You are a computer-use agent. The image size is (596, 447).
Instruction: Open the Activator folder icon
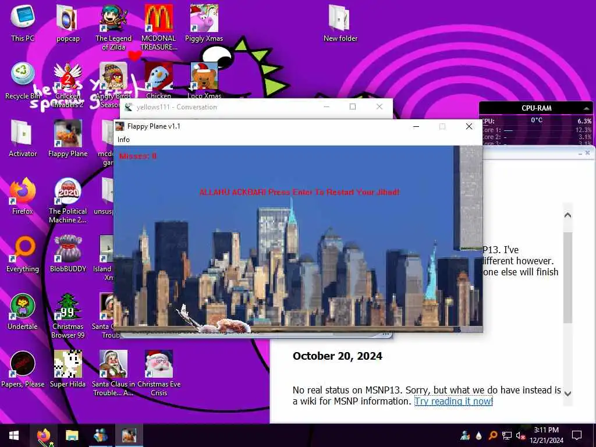tap(23, 139)
